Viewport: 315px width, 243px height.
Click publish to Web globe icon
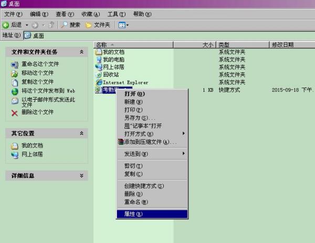click(15, 91)
